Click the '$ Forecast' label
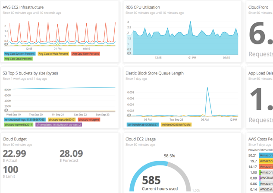 pyautogui.click(x=69, y=161)
